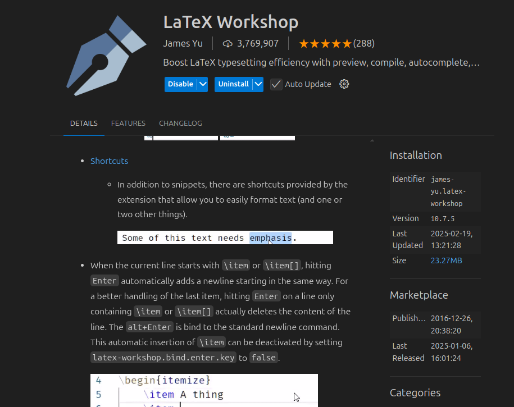Select the DETAILS tab
Screen dimensions: 514x407
pos(84,123)
